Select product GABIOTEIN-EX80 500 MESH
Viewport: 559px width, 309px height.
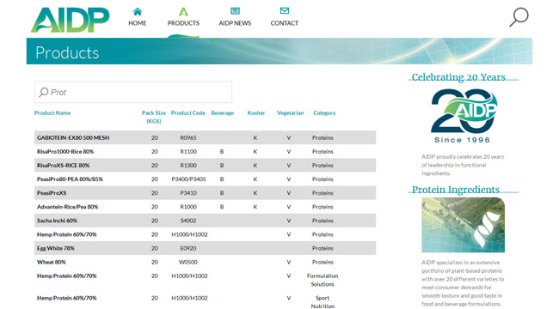(73, 138)
